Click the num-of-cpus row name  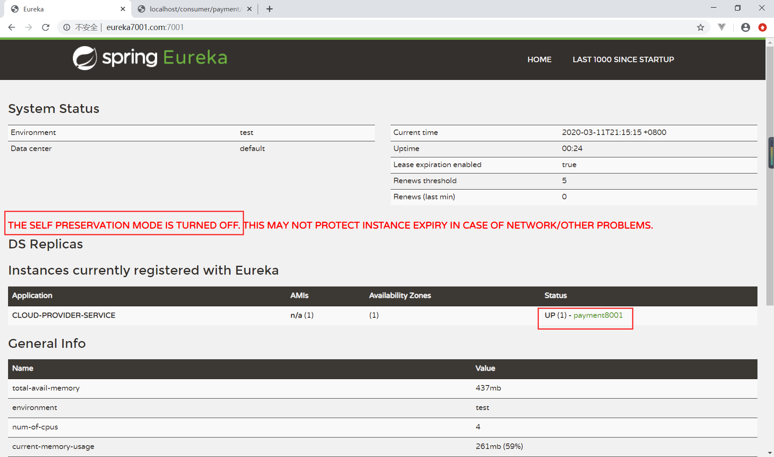click(x=35, y=427)
